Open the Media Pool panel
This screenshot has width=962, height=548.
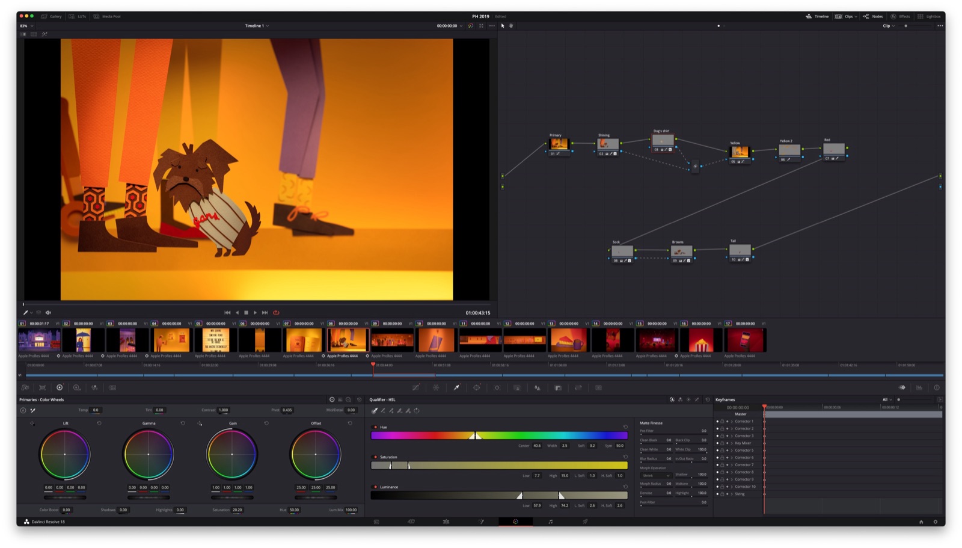(107, 16)
